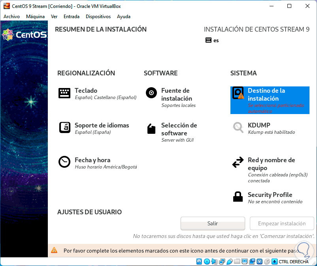Screen dimensions: 317x266
Task: Select the Teclado settings label
Action: (x=86, y=90)
